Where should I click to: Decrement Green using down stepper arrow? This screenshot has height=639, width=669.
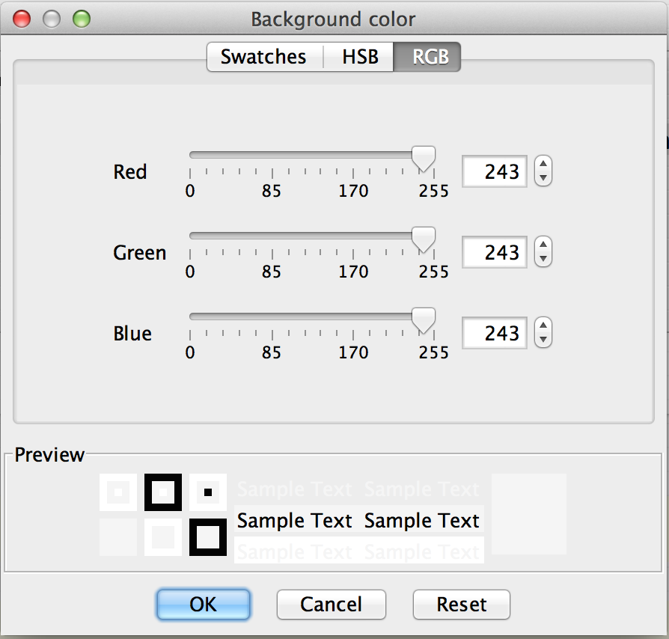[544, 260]
